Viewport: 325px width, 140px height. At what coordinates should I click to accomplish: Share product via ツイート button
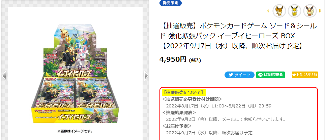239,75
